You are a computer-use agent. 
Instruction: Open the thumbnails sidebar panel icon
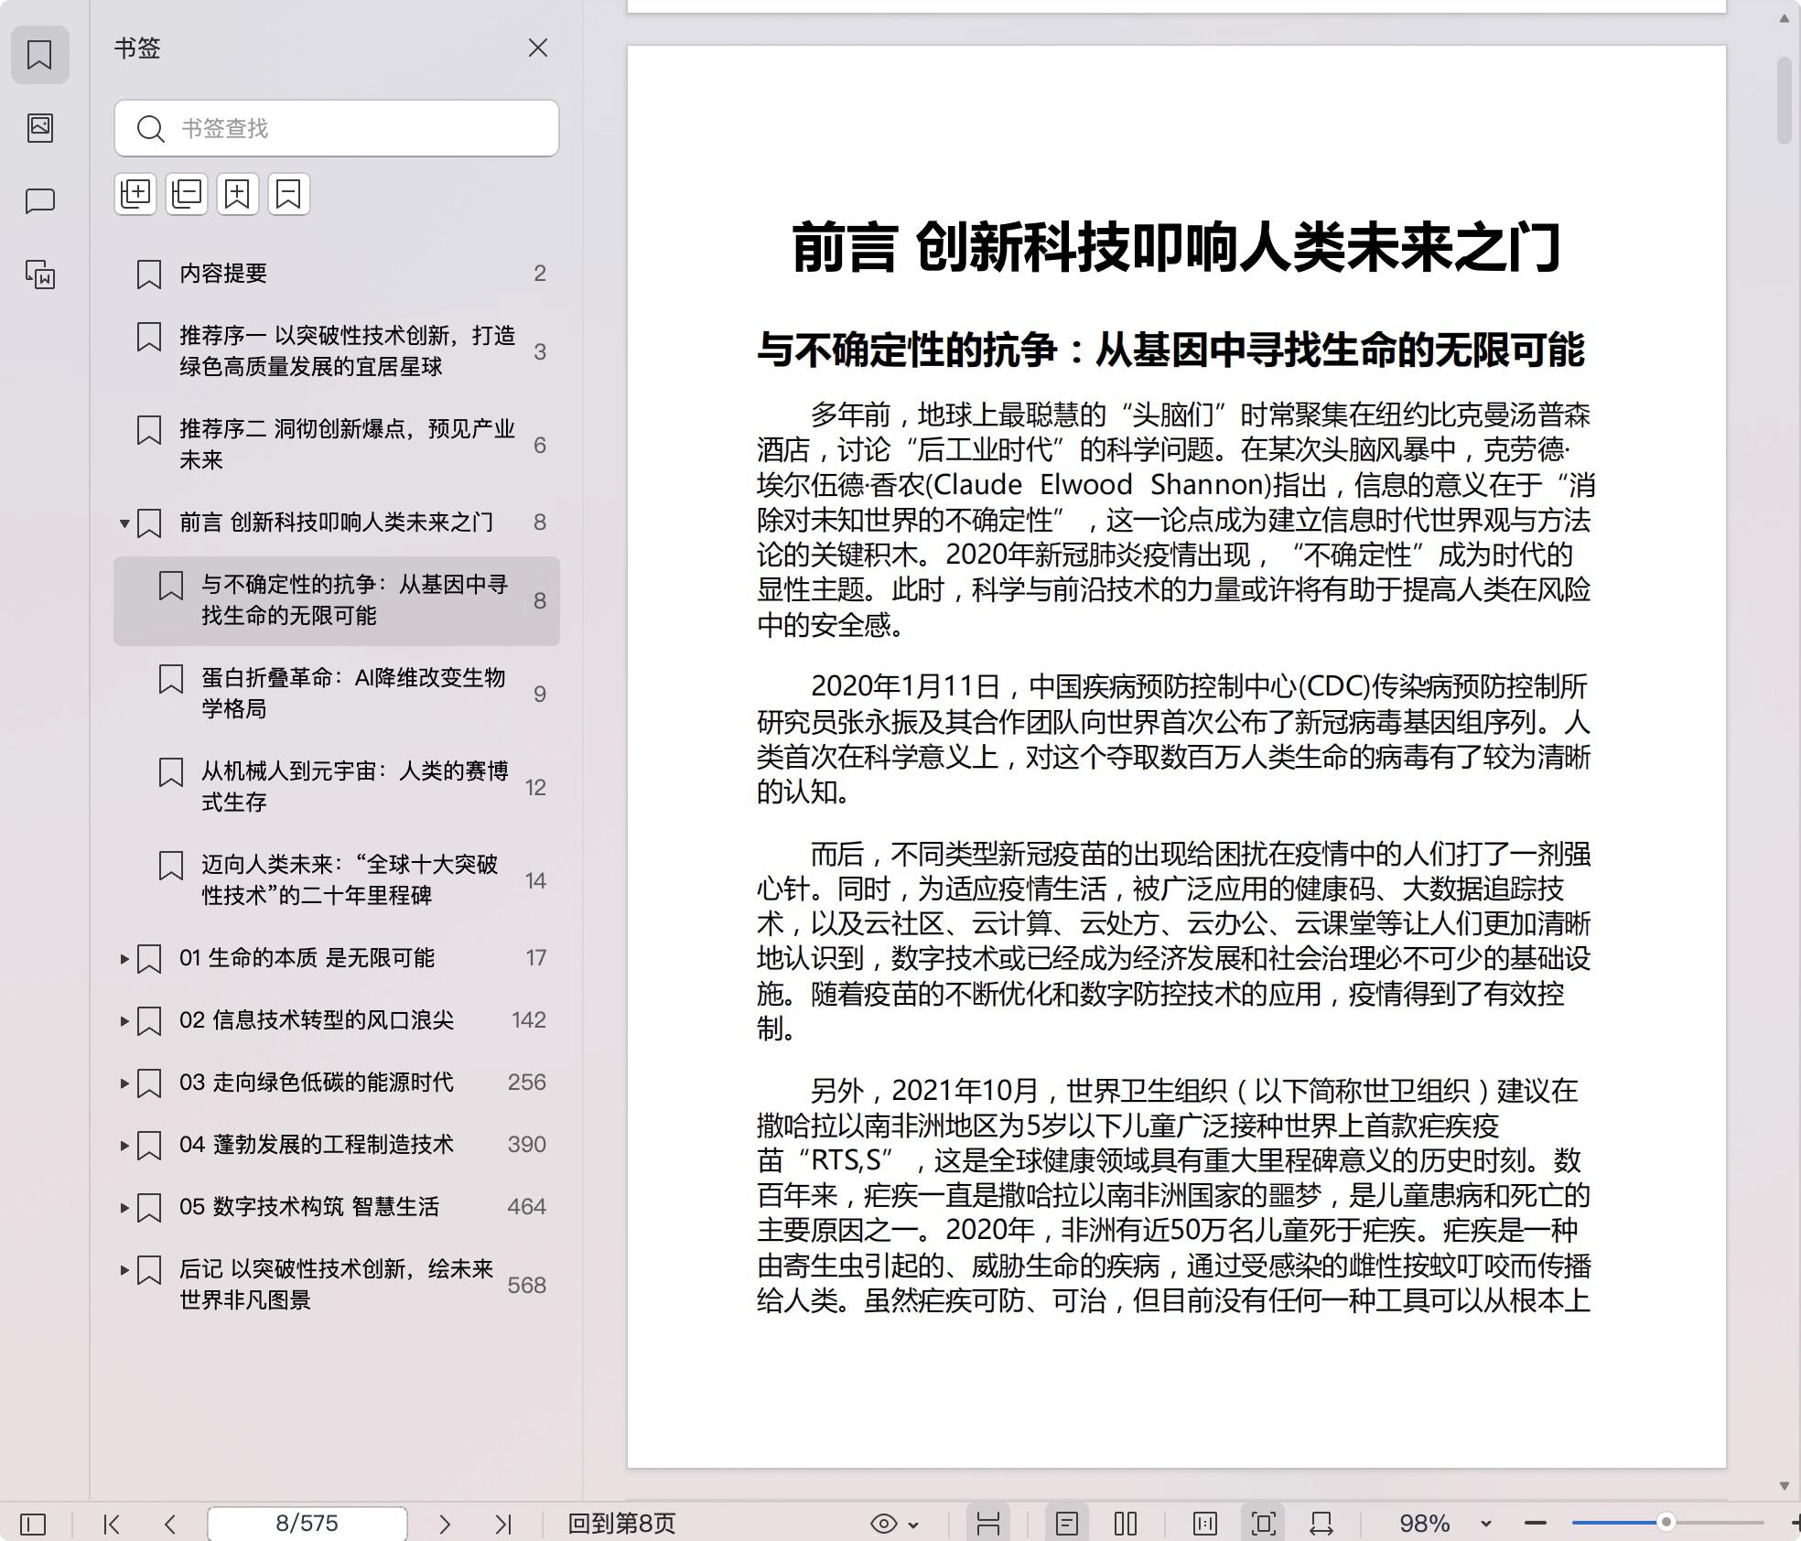pos(39,127)
